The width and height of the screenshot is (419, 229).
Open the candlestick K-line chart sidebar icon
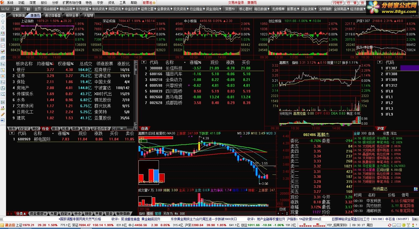(3, 52)
